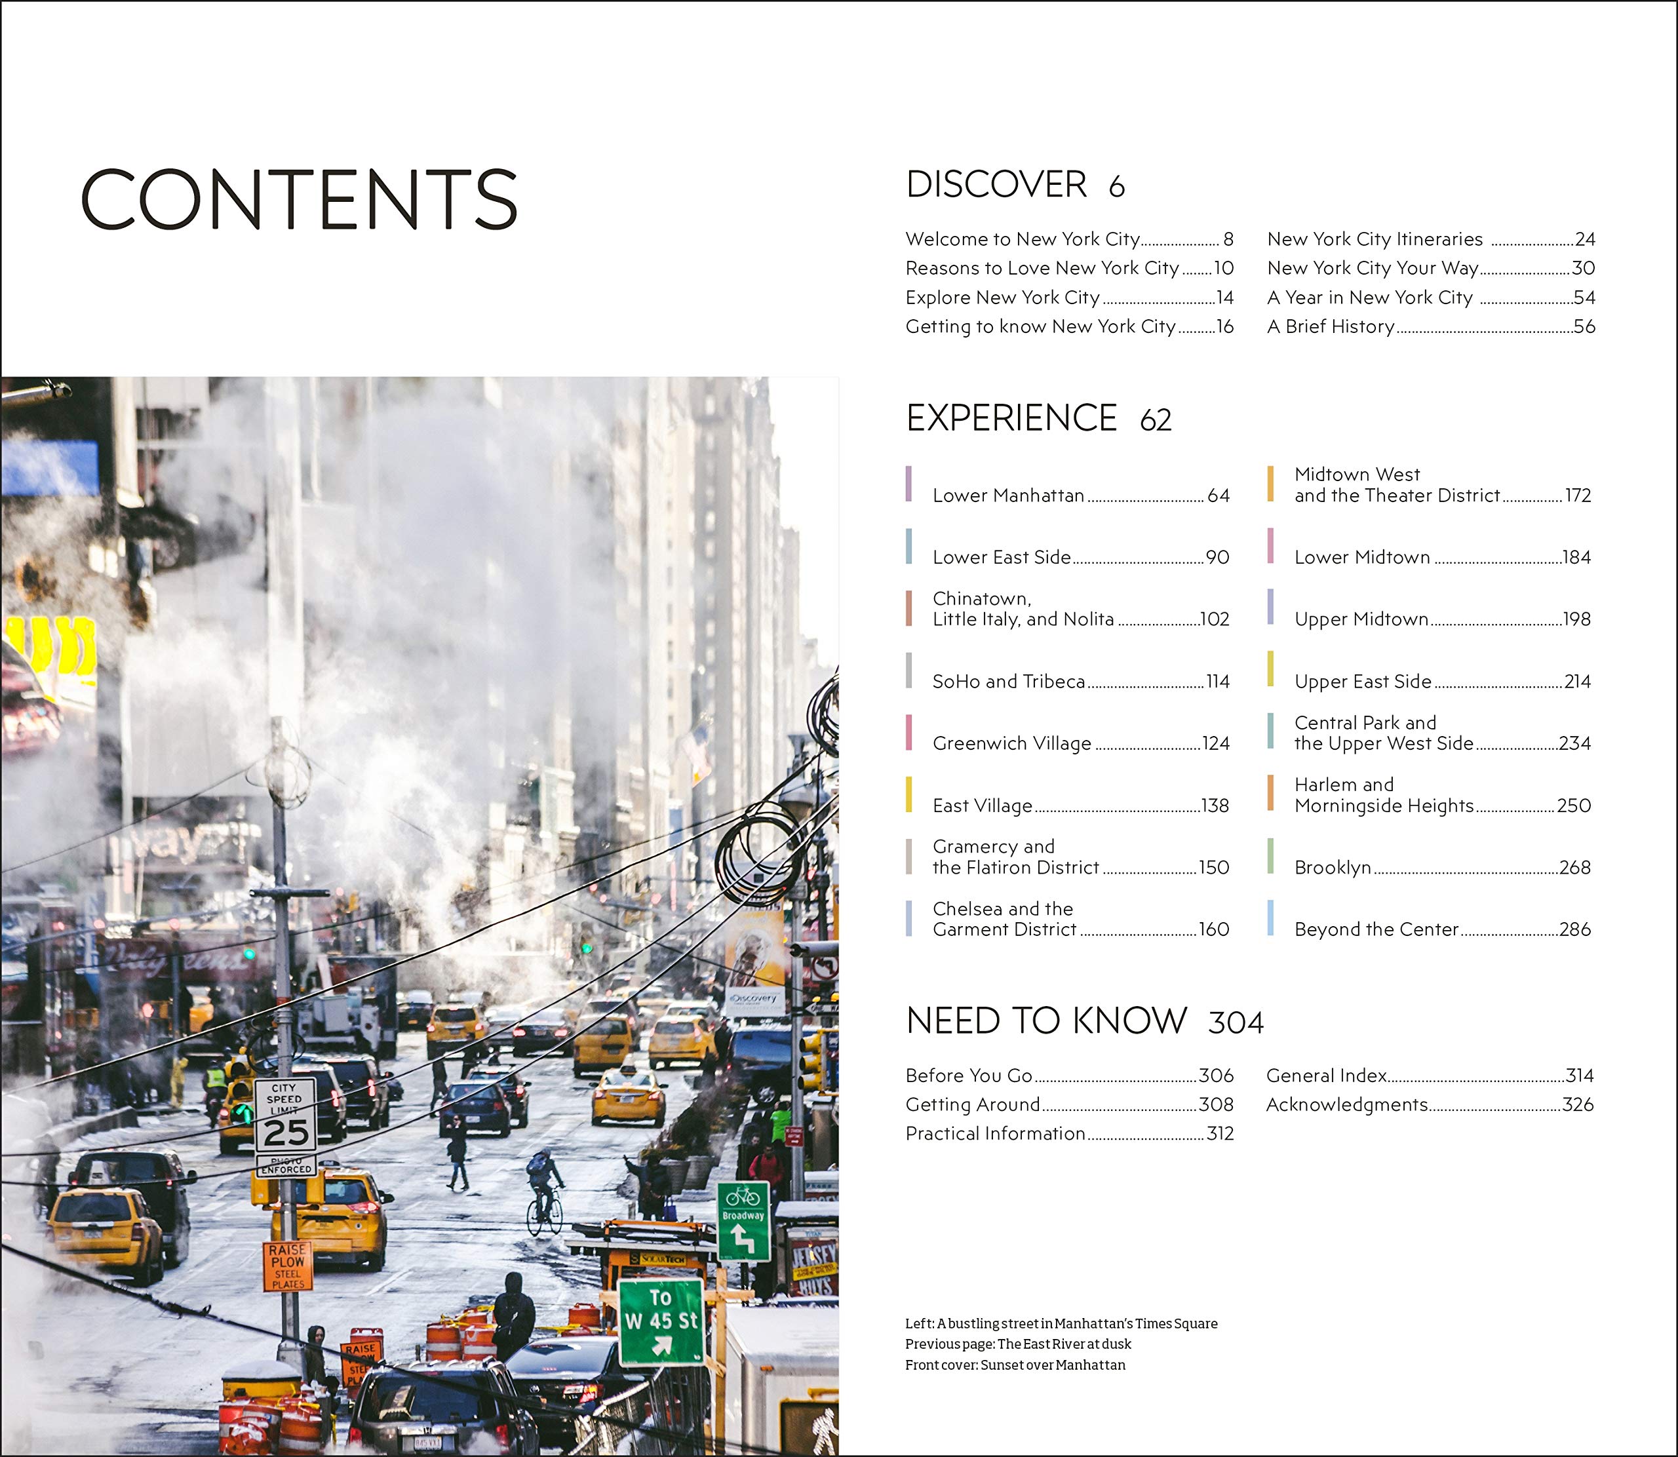Click the orange swatch beside Harlem and Morningside Heights
The width and height of the screenshot is (1678, 1457).
pyautogui.click(x=1270, y=793)
